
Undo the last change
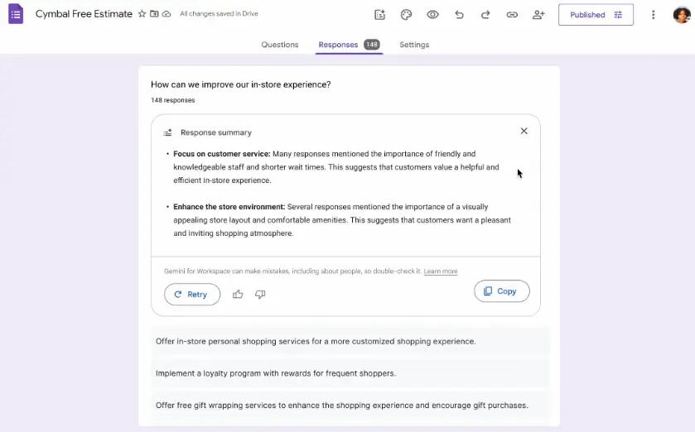click(x=459, y=15)
